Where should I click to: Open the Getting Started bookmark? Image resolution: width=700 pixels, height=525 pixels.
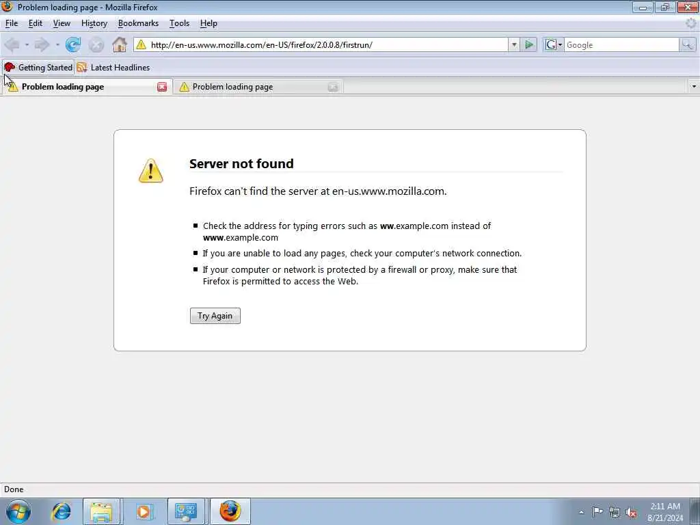tap(38, 68)
